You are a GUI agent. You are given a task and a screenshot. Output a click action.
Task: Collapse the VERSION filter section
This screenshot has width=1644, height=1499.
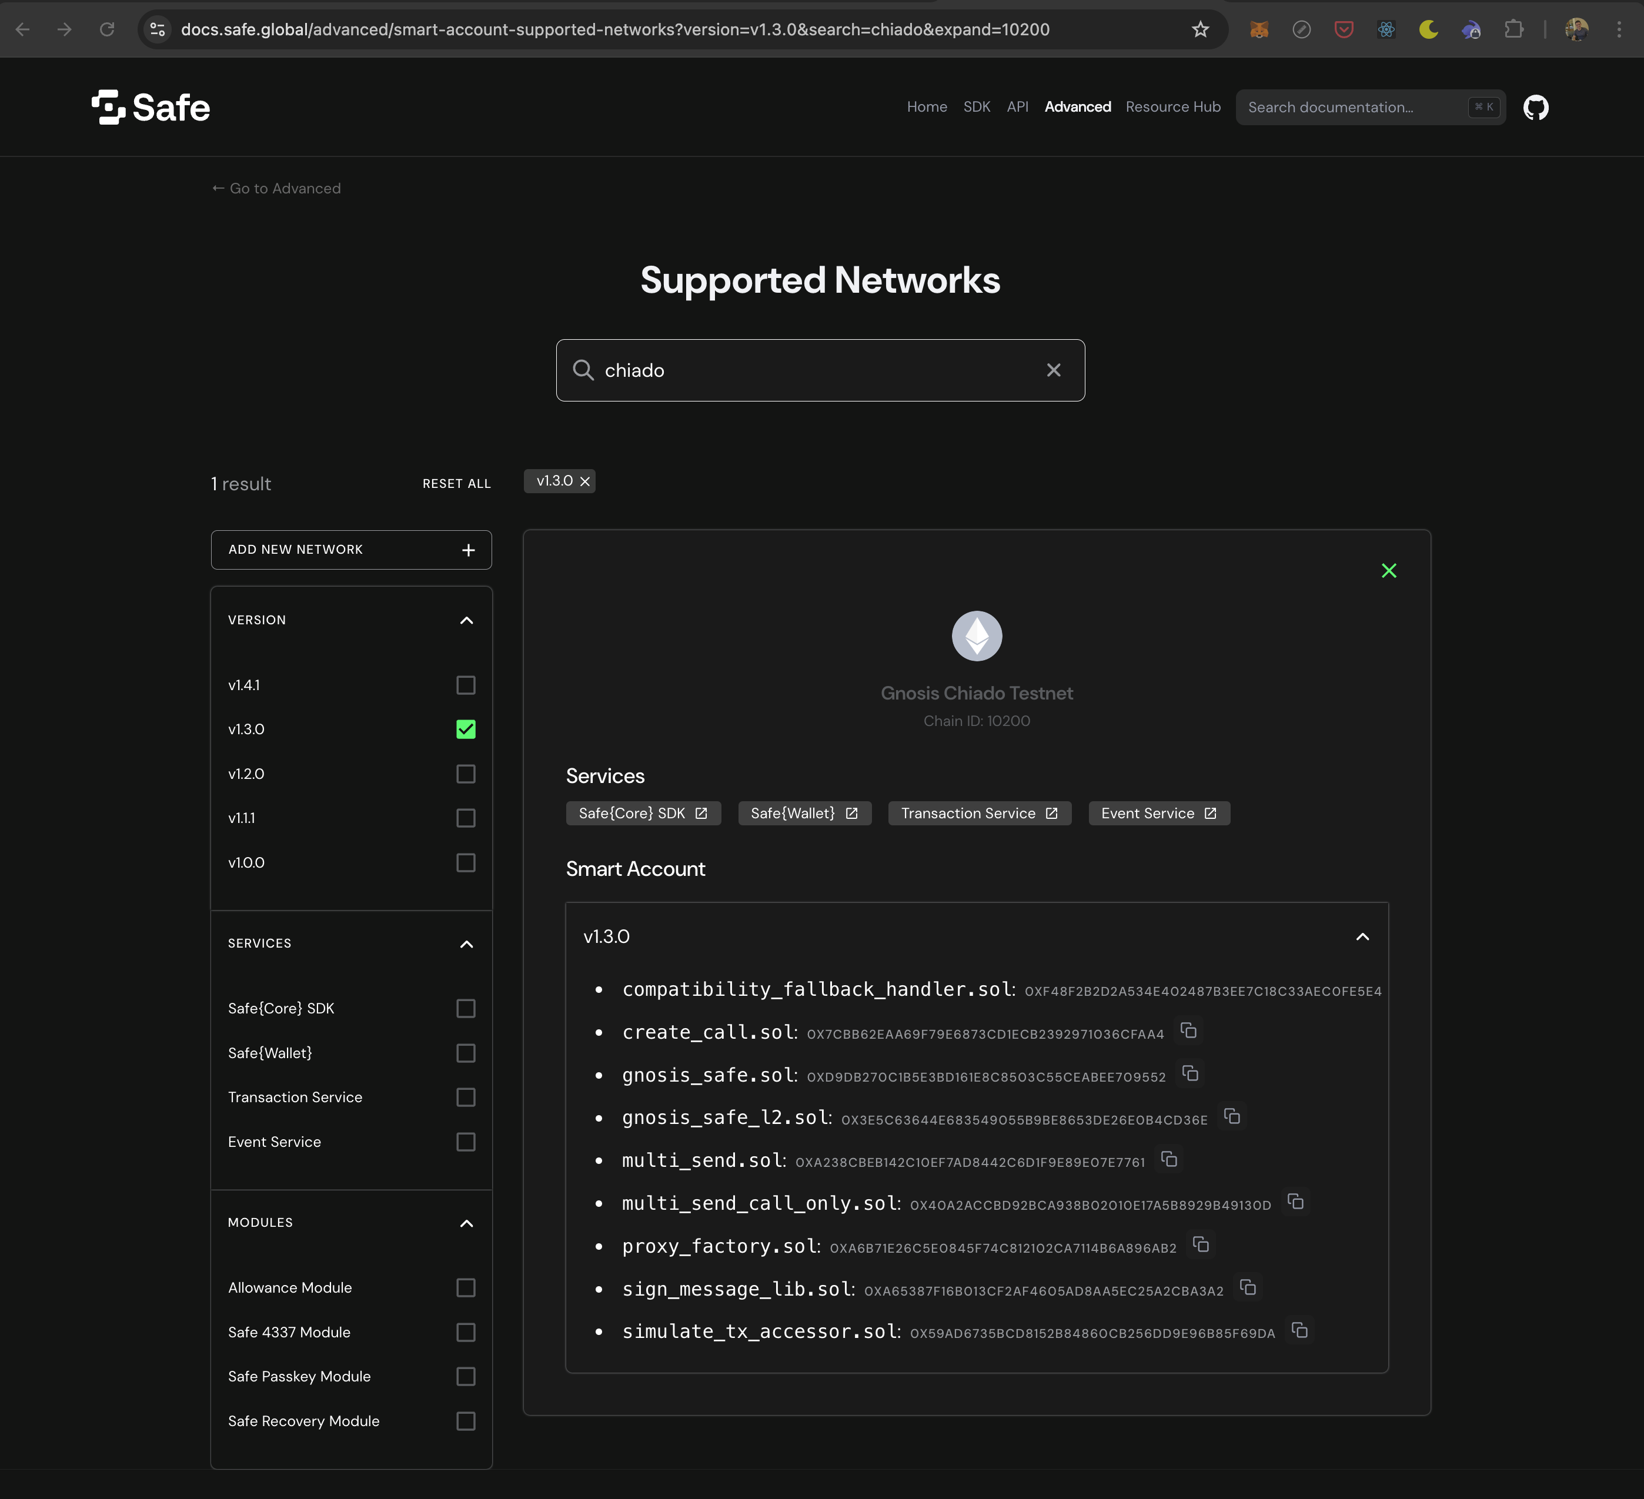[467, 618]
